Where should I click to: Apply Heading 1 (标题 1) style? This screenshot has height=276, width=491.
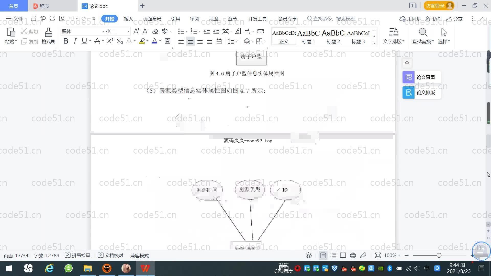tap(308, 36)
